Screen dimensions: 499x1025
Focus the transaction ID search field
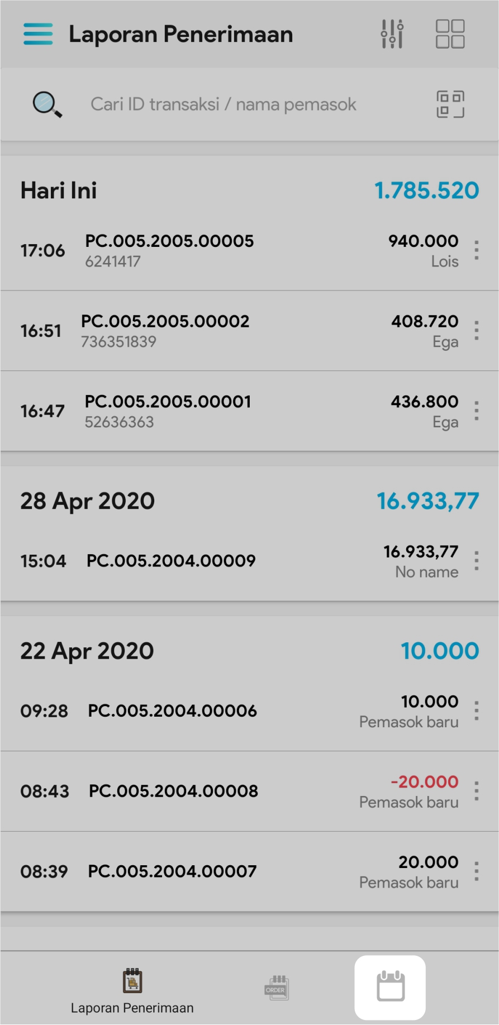[x=224, y=104]
